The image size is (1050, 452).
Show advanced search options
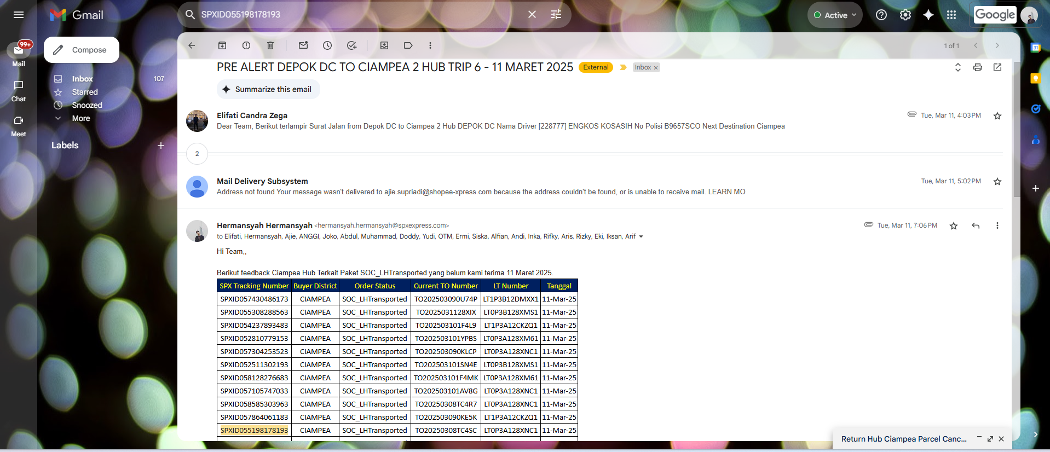point(556,15)
